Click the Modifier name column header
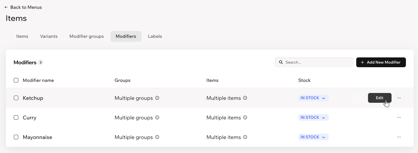This screenshot has height=153, width=418. 38,80
